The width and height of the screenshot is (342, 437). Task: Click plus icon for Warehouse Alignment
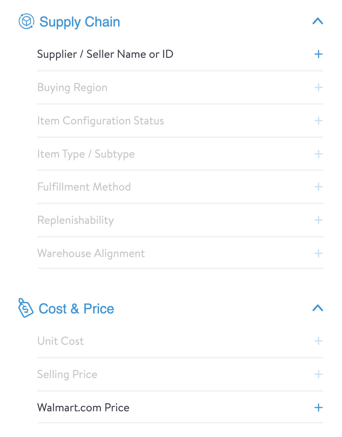tap(318, 253)
